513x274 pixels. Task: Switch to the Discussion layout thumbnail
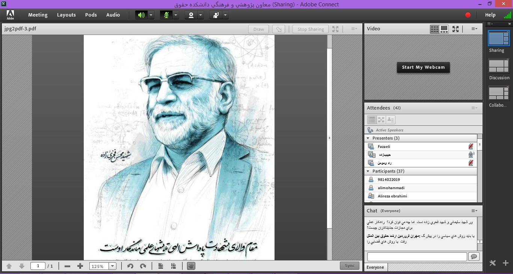[499, 66]
